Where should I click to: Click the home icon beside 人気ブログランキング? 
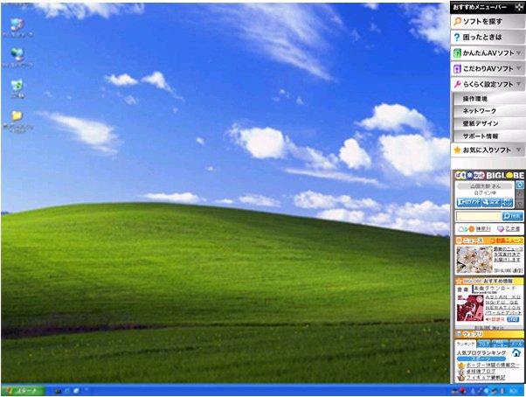(x=516, y=352)
